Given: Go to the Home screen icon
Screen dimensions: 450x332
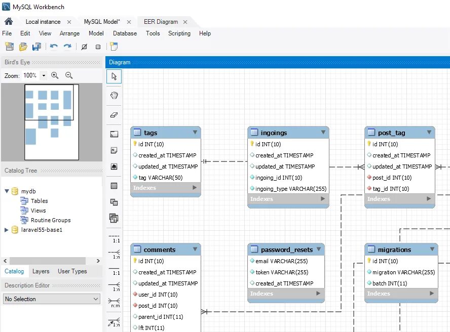Looking at the screenshot, I should tap(9, 21).
